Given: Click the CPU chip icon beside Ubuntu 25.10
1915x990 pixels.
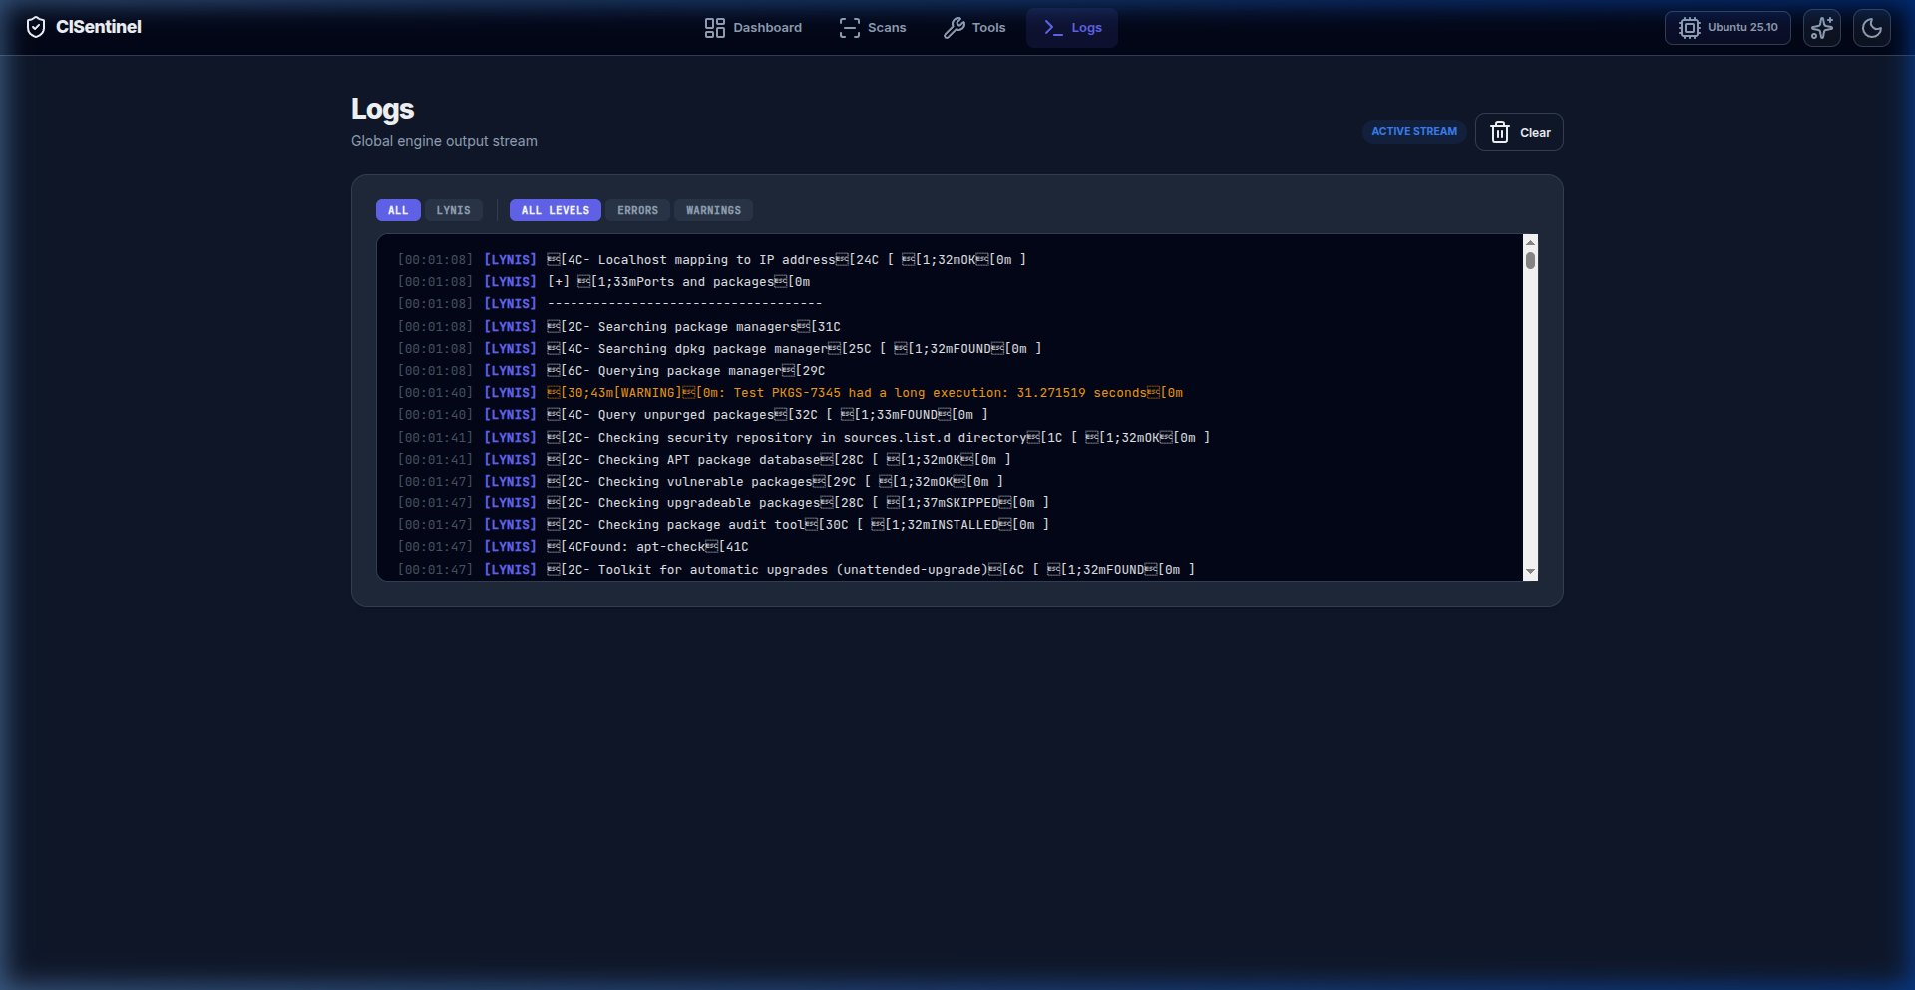Looking at the screenshot, I should [1689, 28].
